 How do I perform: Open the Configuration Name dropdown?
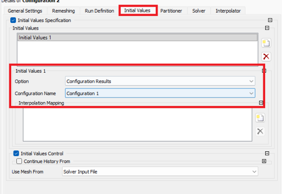pos(160,93)
